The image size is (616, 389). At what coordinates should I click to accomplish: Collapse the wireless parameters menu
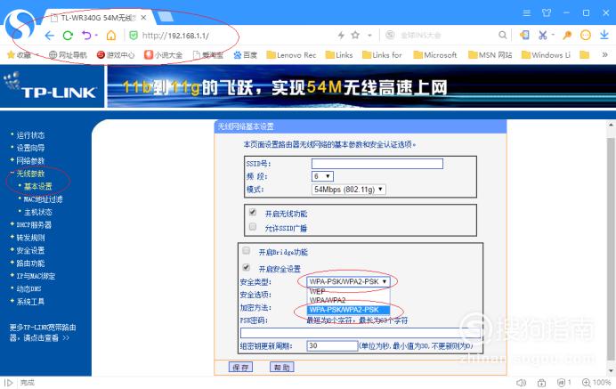pyautogui.click(x=30, y=174)
